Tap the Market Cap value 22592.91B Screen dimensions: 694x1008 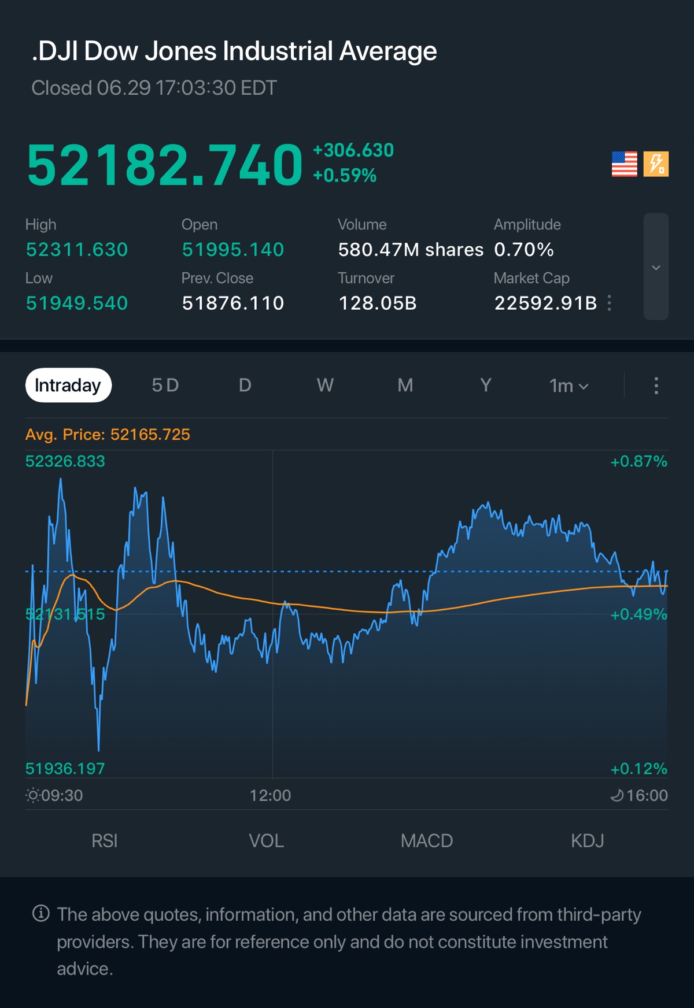pos(545,303)
